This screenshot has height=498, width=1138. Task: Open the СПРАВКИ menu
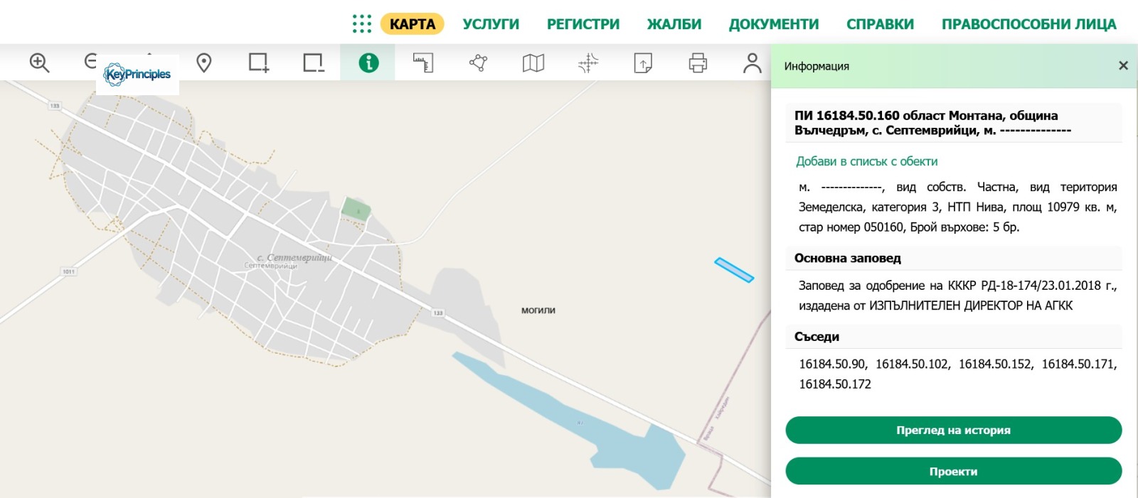tap(881, 24)
